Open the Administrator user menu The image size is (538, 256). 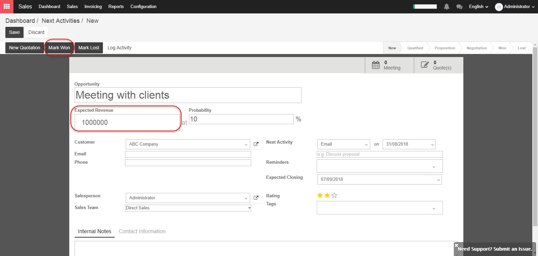[515, 7]
